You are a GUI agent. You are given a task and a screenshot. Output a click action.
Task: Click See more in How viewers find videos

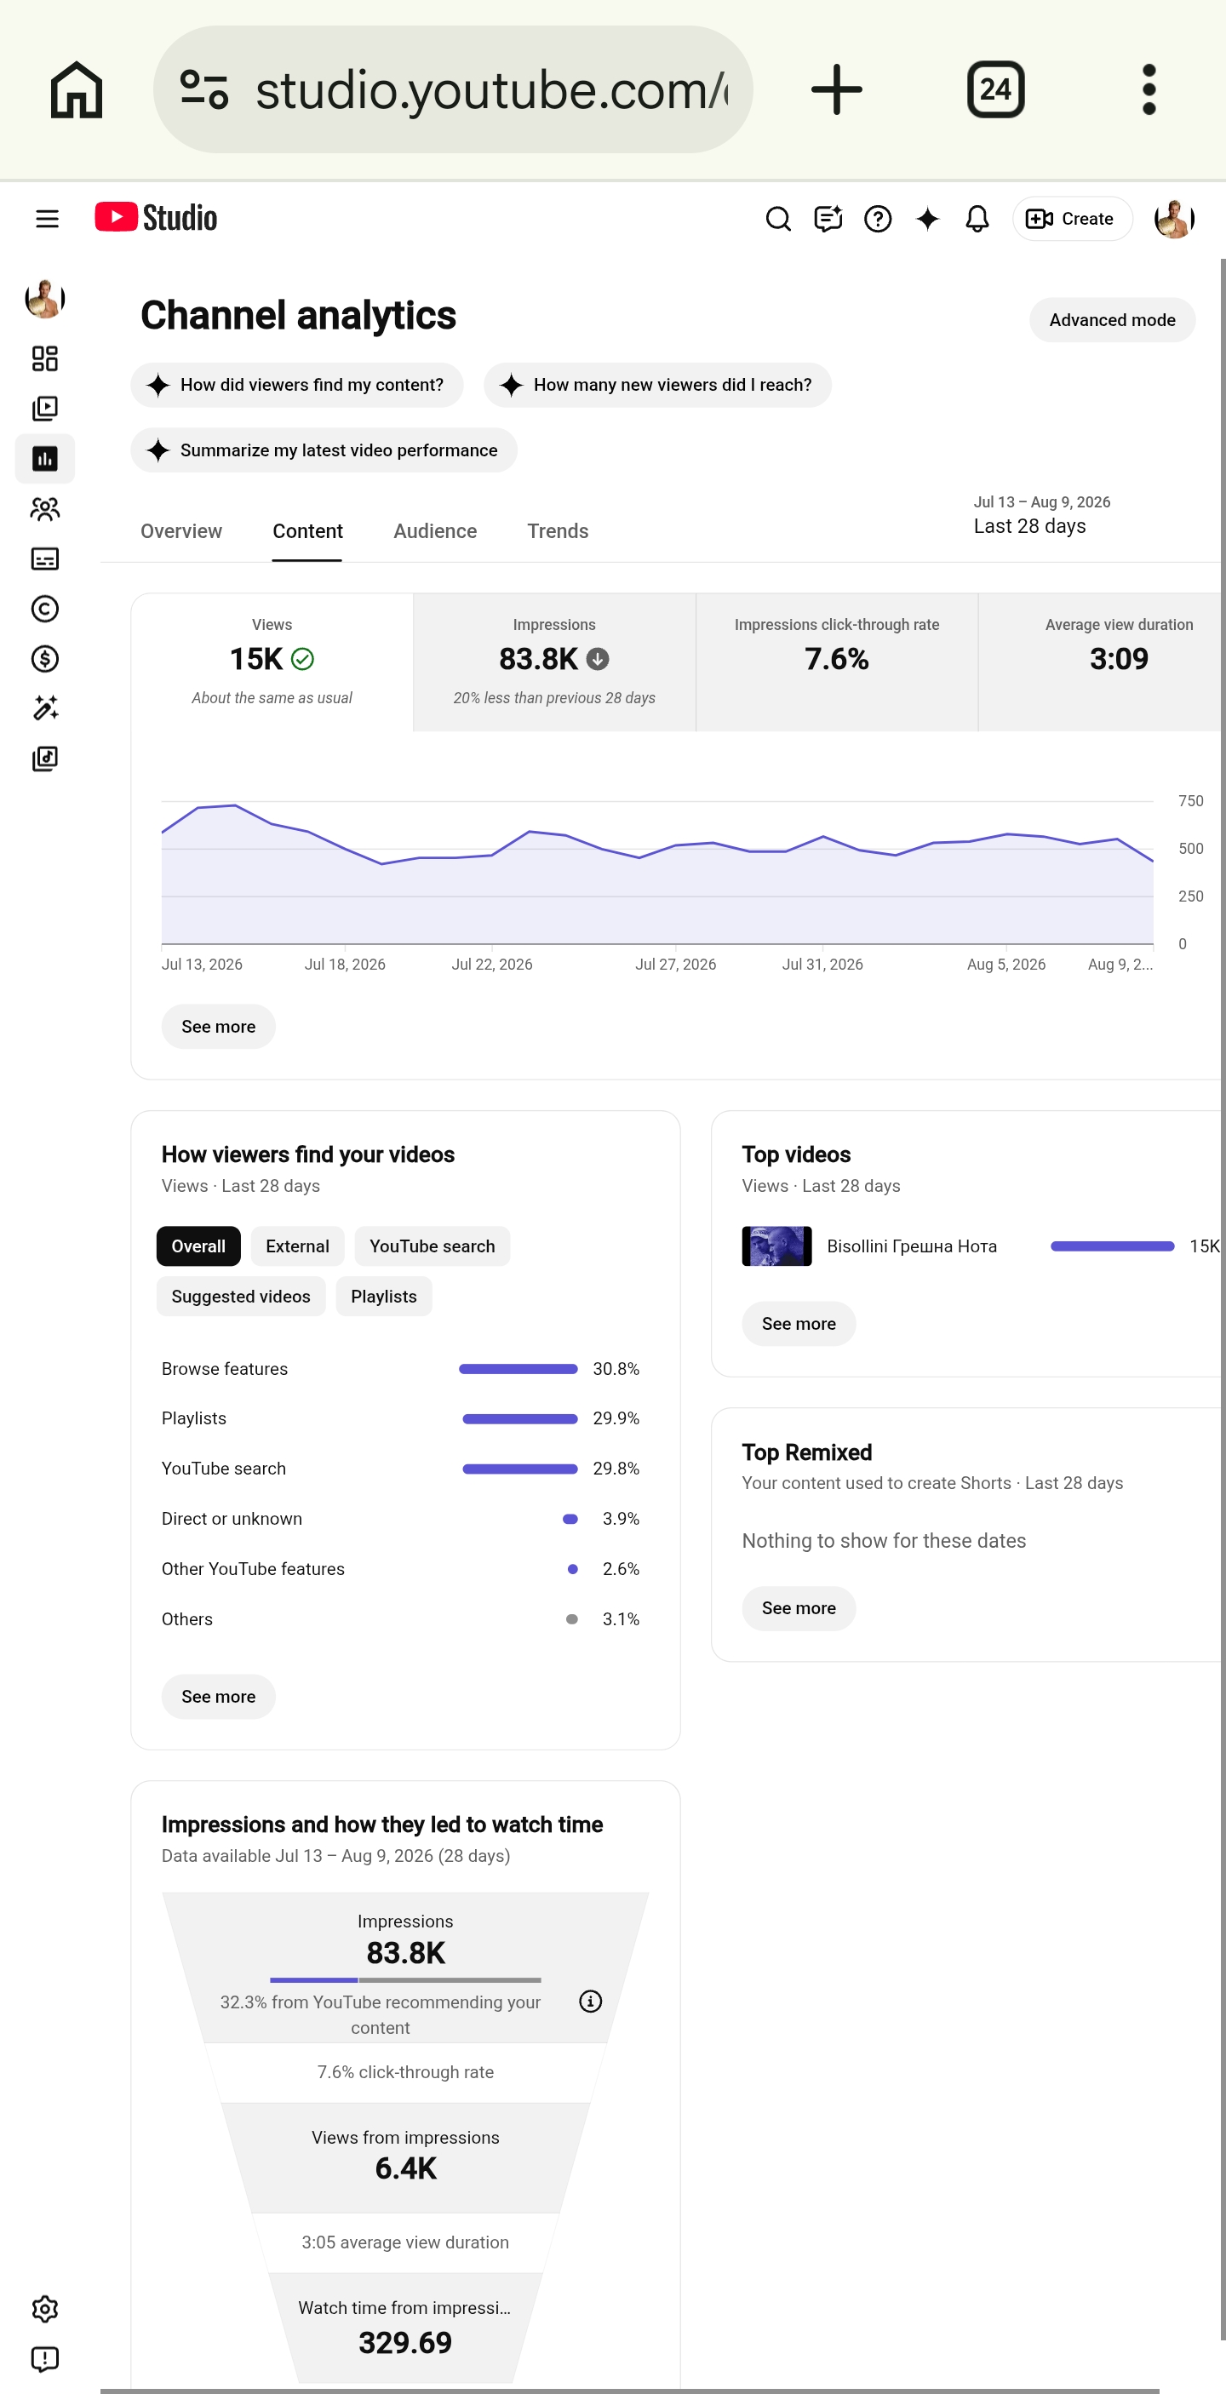[x=219, y=1697]
